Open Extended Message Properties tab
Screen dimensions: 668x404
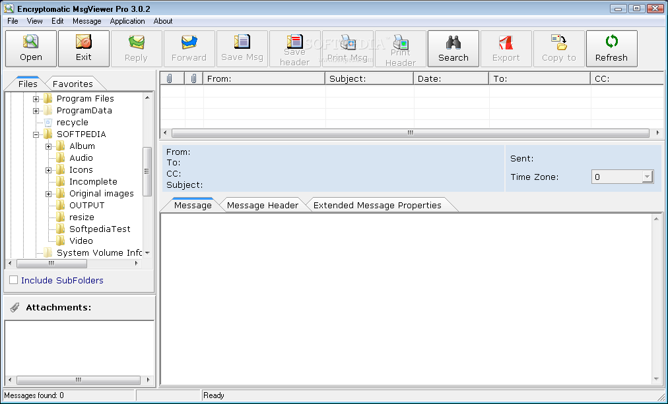(378, 205)
